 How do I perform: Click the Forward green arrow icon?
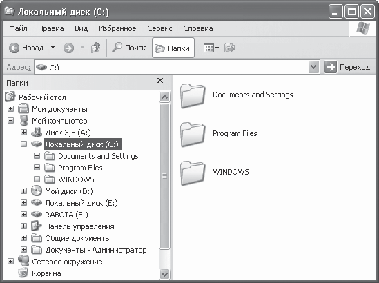68,48
